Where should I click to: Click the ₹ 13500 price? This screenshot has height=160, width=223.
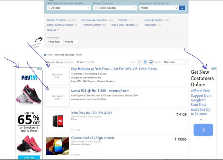[x=181, y=139]
